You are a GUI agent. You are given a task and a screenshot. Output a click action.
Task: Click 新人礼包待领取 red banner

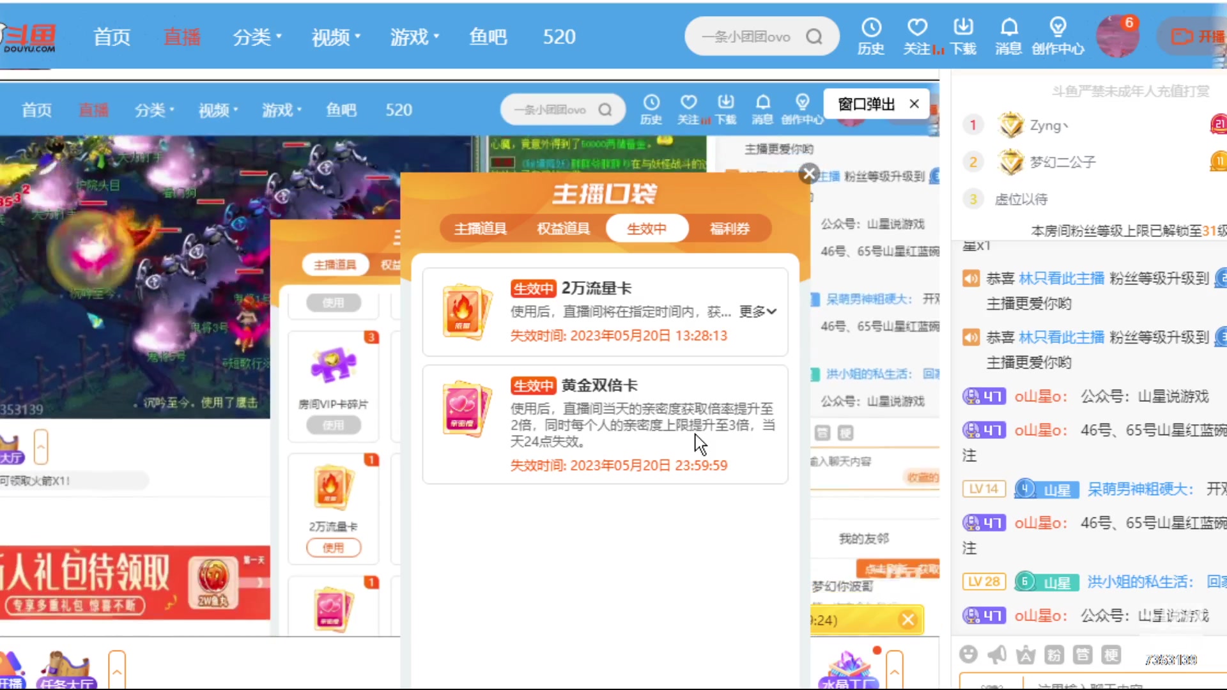(x=135, y=582)
